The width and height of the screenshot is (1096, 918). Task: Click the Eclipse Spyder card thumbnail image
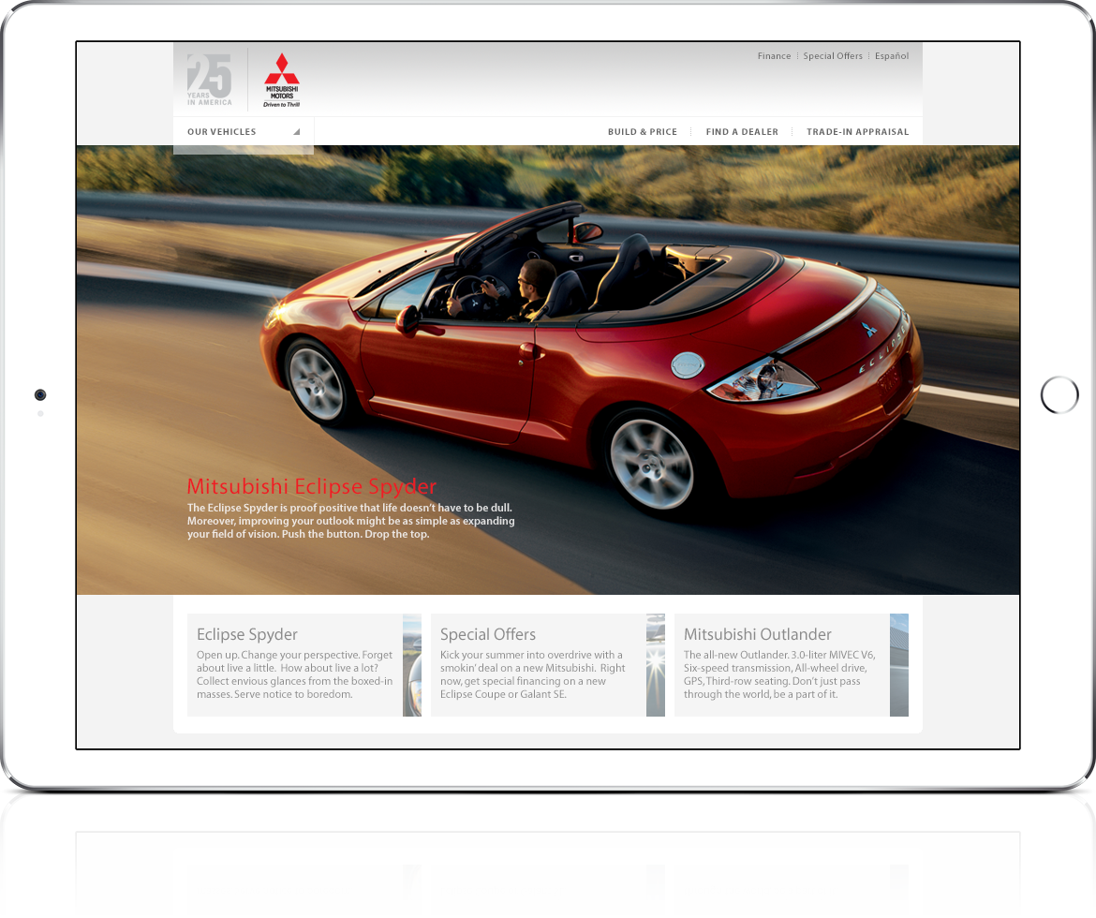click(x=412, y=665)
